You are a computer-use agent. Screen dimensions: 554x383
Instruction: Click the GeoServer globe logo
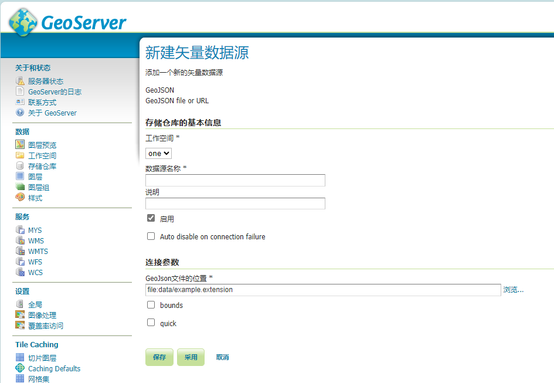tap(23, 22)
